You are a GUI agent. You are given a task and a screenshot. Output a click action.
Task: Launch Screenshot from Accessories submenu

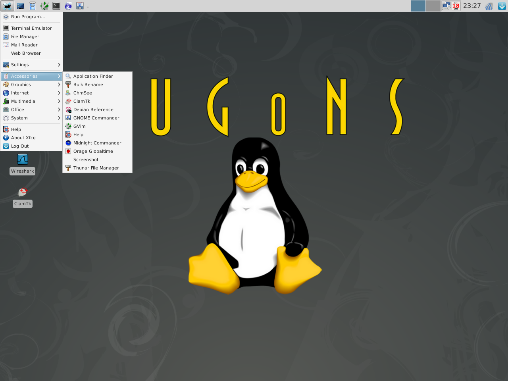(97, 160)
